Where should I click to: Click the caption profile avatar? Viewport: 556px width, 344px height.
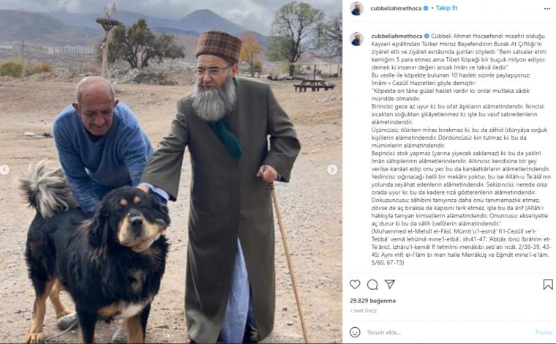pyautogui.click(x=357, y=39)
